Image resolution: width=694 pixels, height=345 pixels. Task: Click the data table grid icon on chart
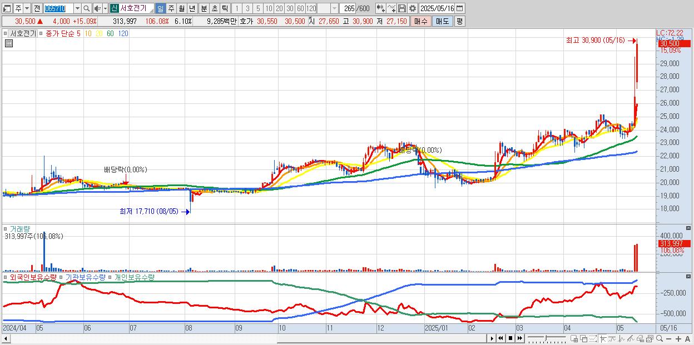tap(9, 44)
